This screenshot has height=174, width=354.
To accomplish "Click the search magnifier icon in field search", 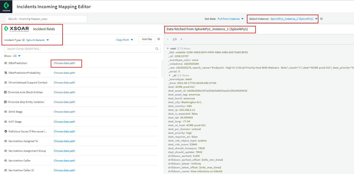I will pyautogui.click(x=157, y=49).
